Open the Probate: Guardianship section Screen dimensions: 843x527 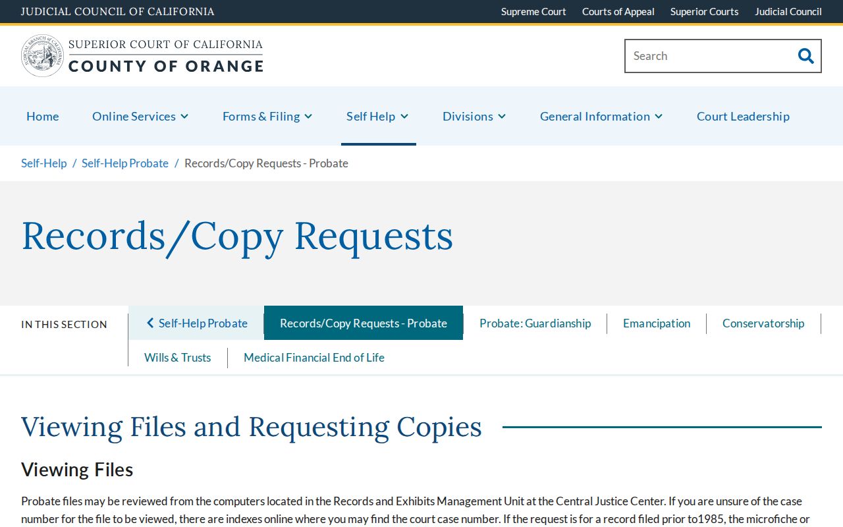(x=535, y=323)
